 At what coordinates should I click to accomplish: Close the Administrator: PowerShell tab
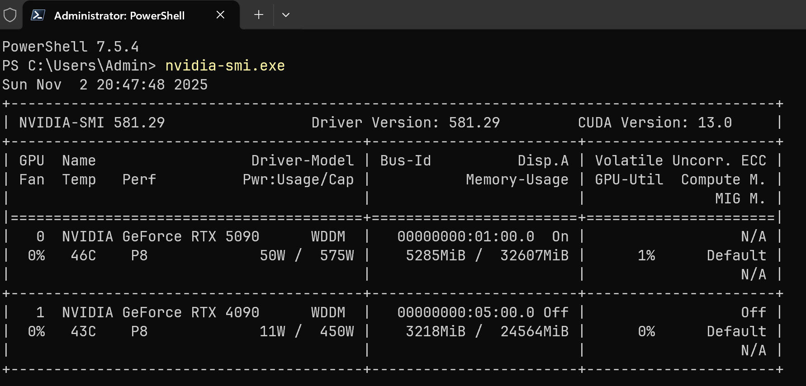220,15
